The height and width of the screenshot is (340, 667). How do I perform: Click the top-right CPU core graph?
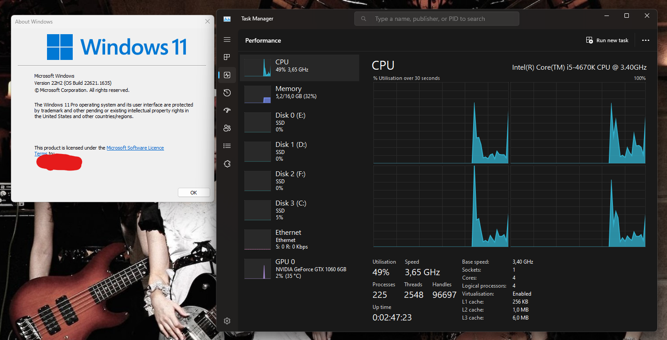click(x=578, y=123)
